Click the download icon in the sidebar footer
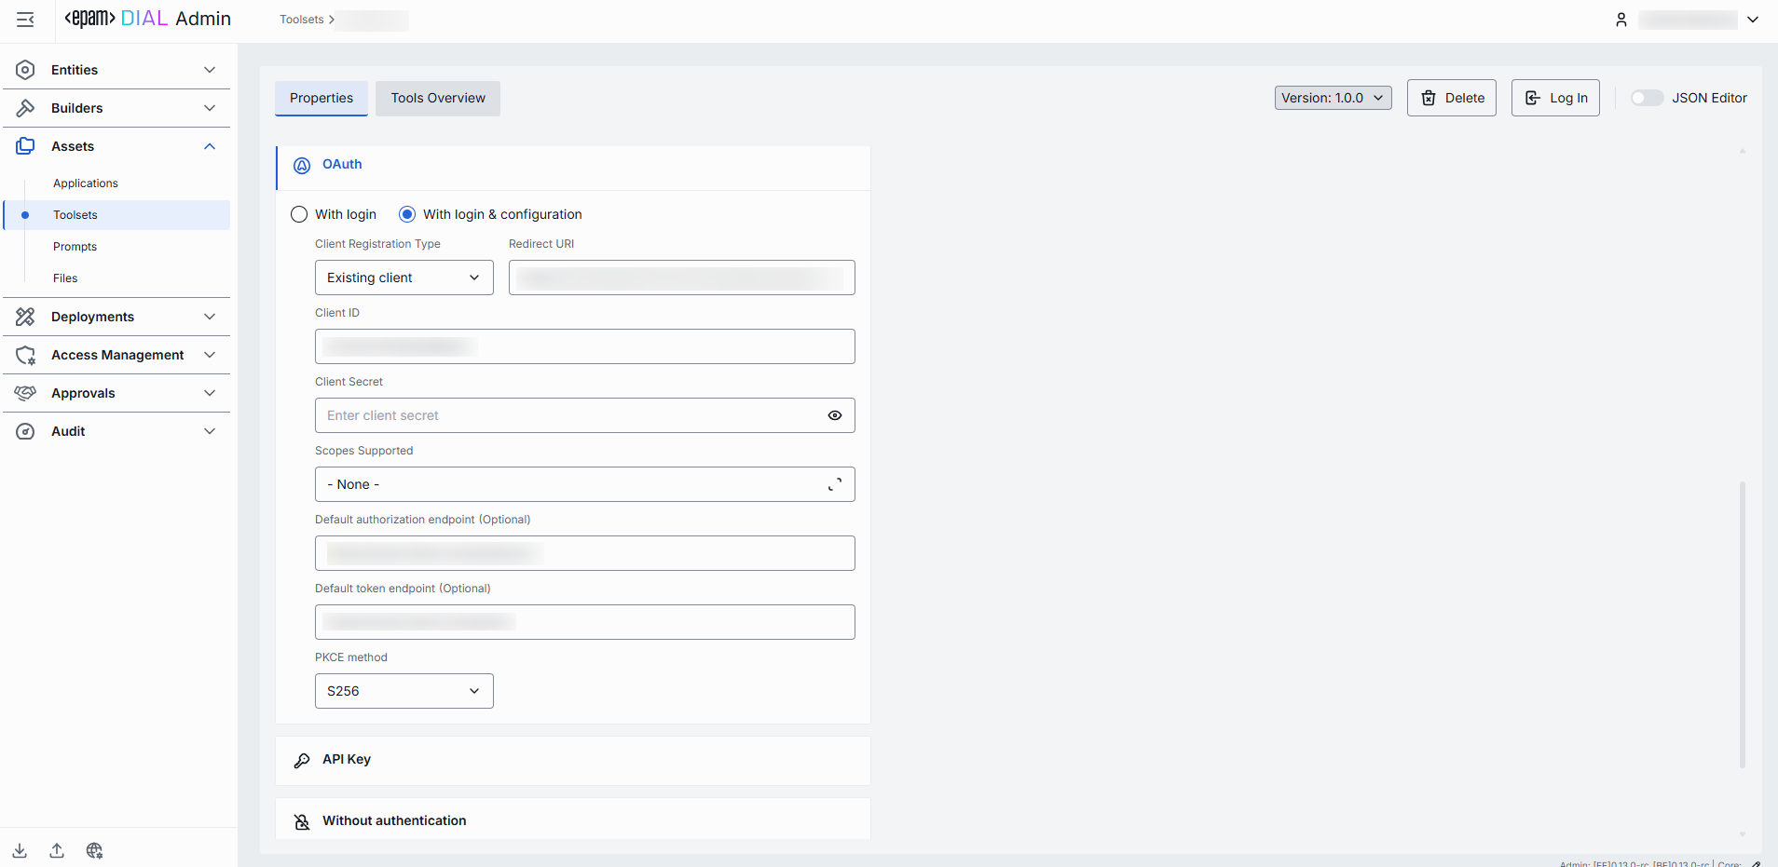Viewport: 1778px width, 867px height. pos(20,850)
